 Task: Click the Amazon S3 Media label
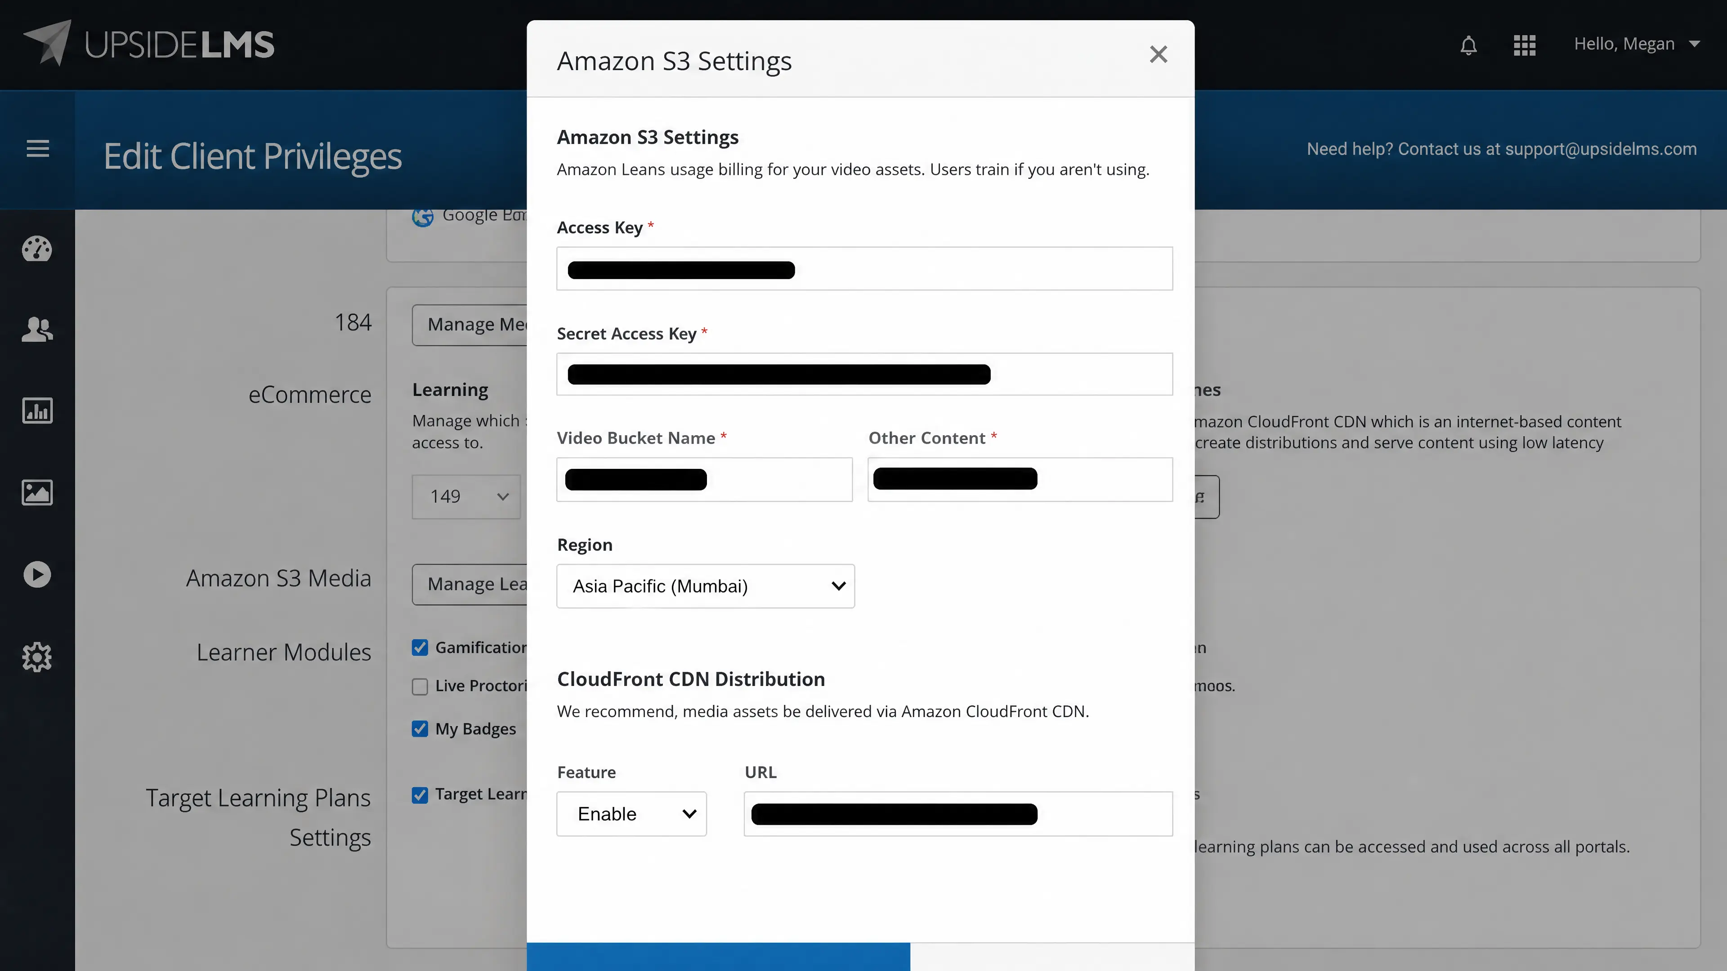(x=278, y=578)
